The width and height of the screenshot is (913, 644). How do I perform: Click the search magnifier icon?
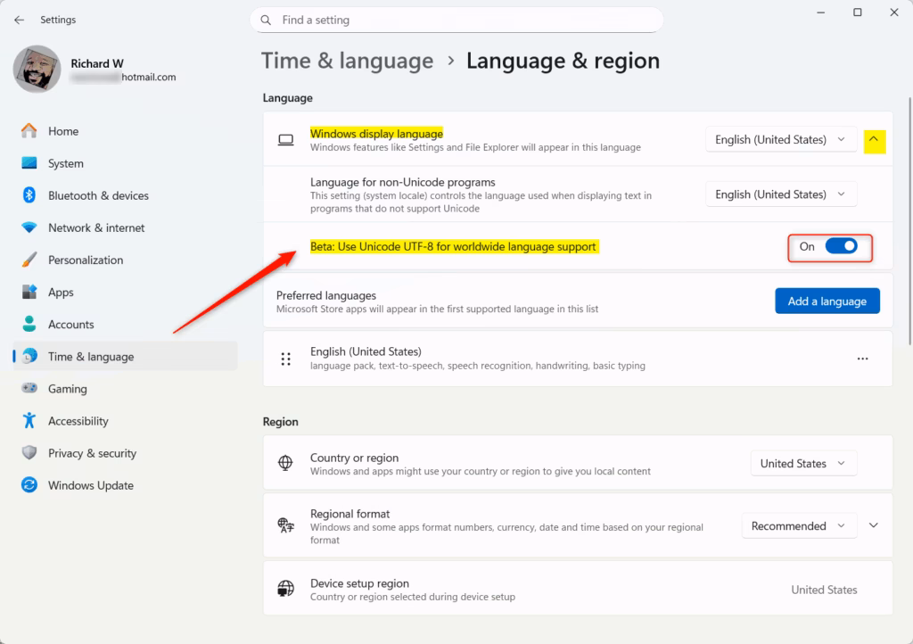(x=266, y=20)
